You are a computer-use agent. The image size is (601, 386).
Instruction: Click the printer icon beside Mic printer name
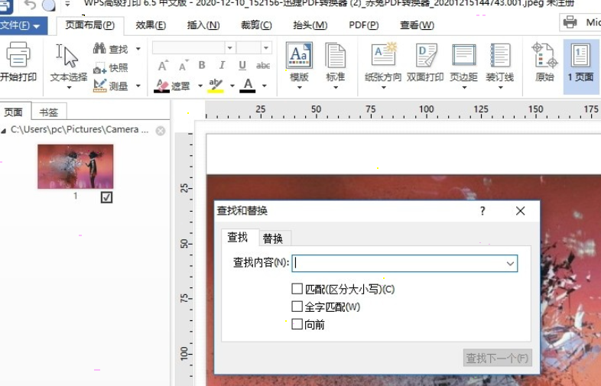tap(570, 22)
